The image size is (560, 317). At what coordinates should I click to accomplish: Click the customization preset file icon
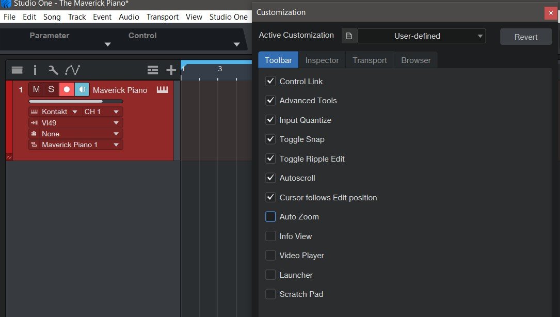[349, 36]
